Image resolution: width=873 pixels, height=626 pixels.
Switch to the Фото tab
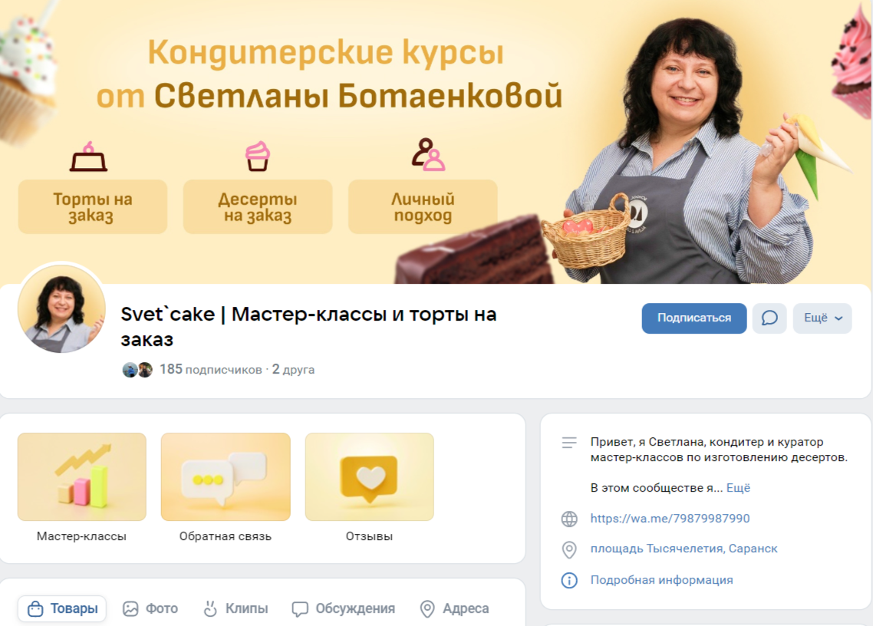coord(150,608)
